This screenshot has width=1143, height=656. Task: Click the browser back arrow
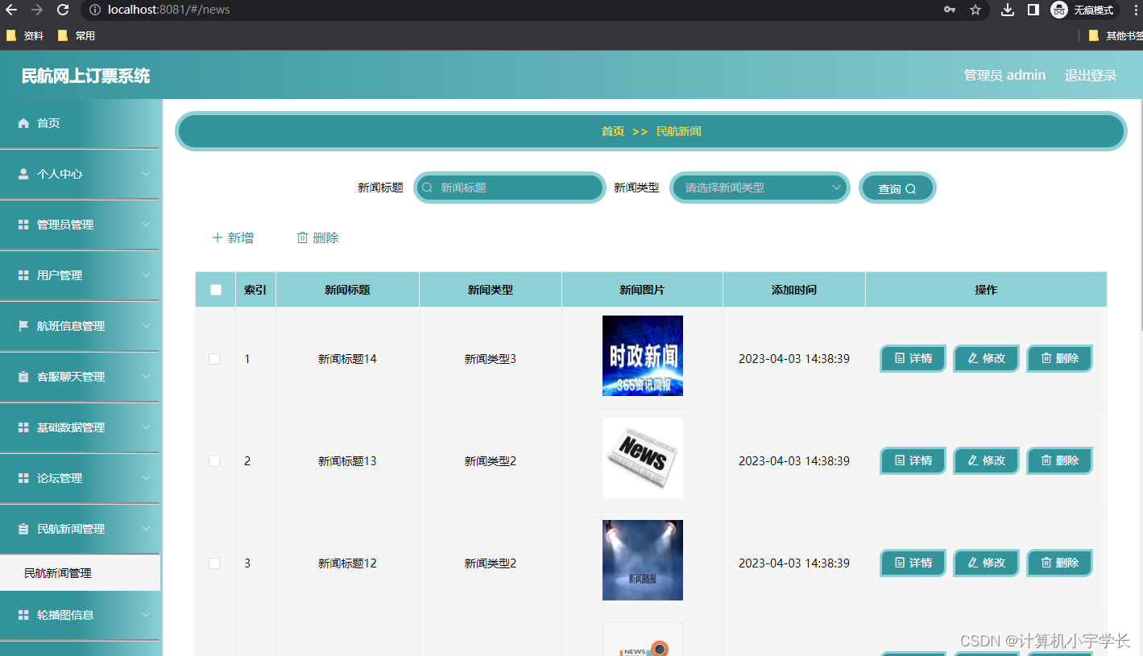click(11, 10)
